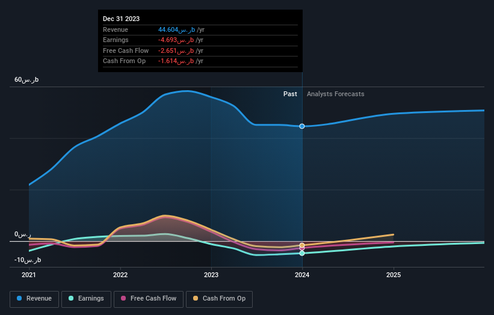Click the -10 y-axis label
Viewport: 494px width, 315px height.
[x=28, y=260]
